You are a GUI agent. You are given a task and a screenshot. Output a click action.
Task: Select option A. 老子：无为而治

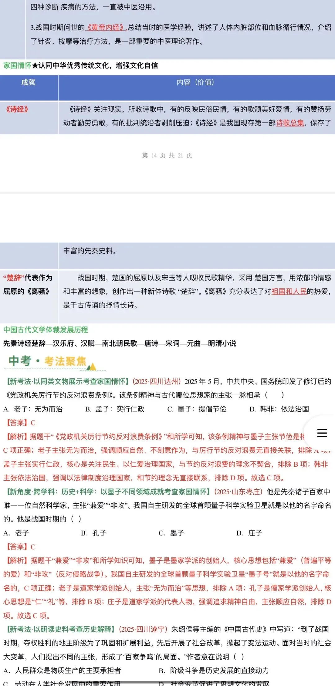33,409
